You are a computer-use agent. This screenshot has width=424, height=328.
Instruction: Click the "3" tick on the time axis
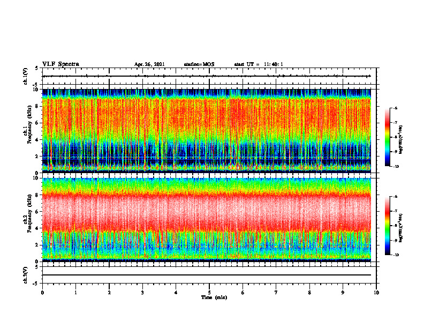point(142,293)
